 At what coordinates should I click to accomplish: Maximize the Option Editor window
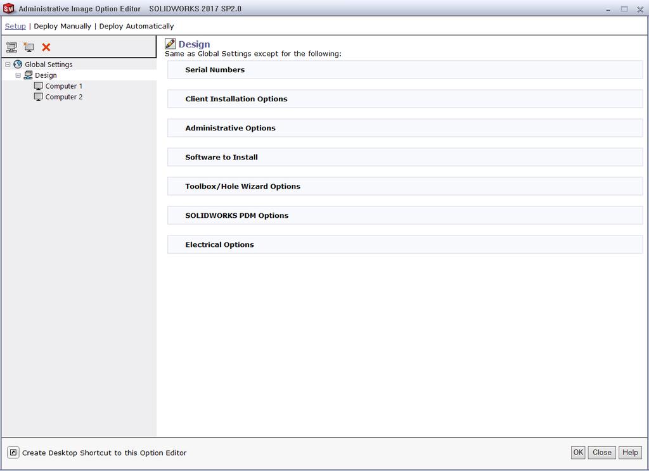tap(624, 9)
